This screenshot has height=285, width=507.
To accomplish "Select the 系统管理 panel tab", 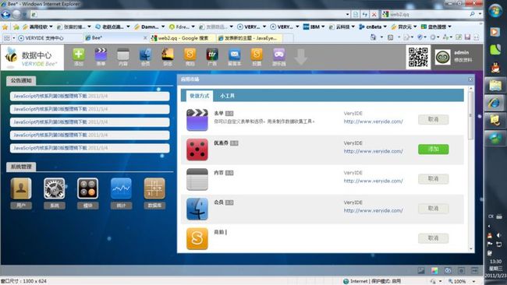I will pos(21,167).
